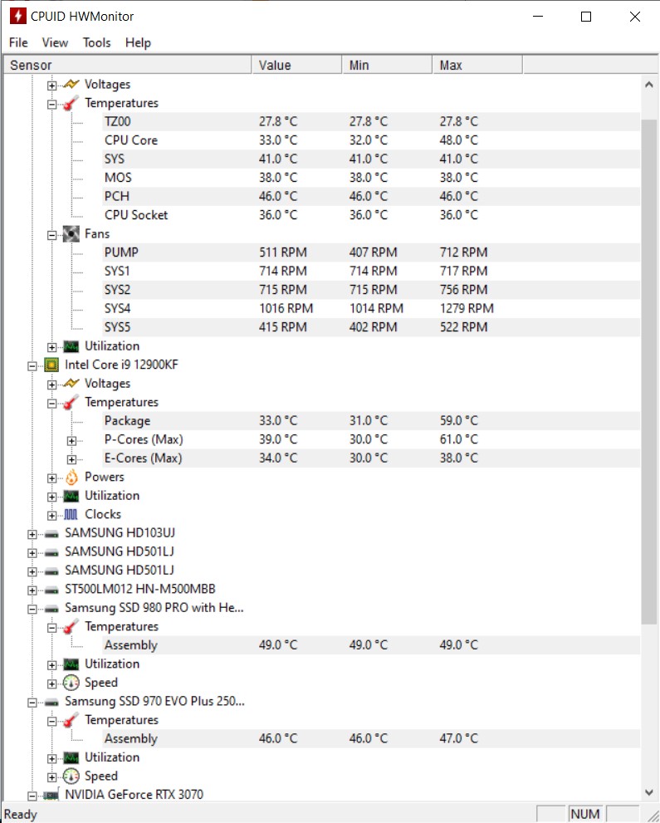Click the Fans section fan icon
Screen dimensions: 660x823
click(71, 234)
